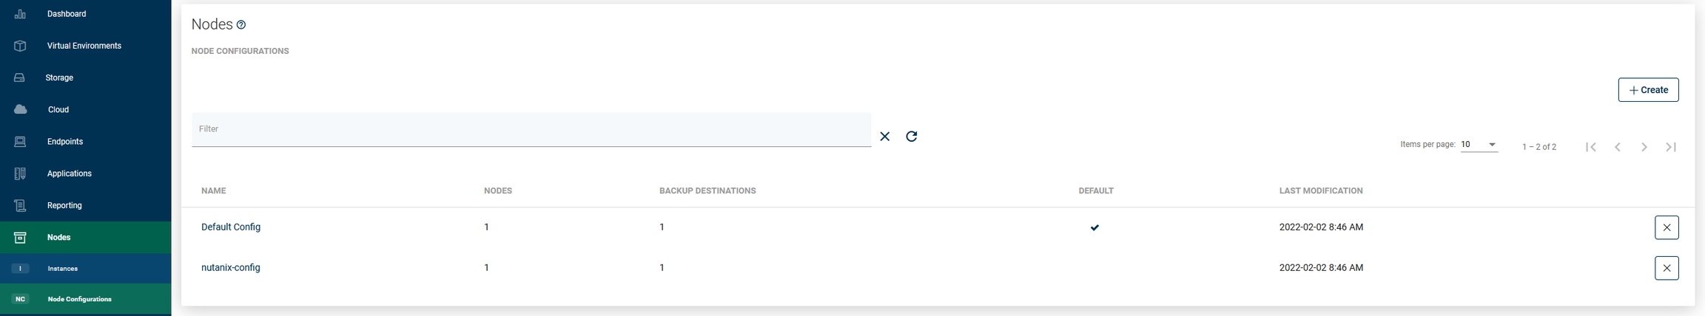Open the nutanix-config link
The width and height of the screenshot is (1705, 316).
pos(231,267)
